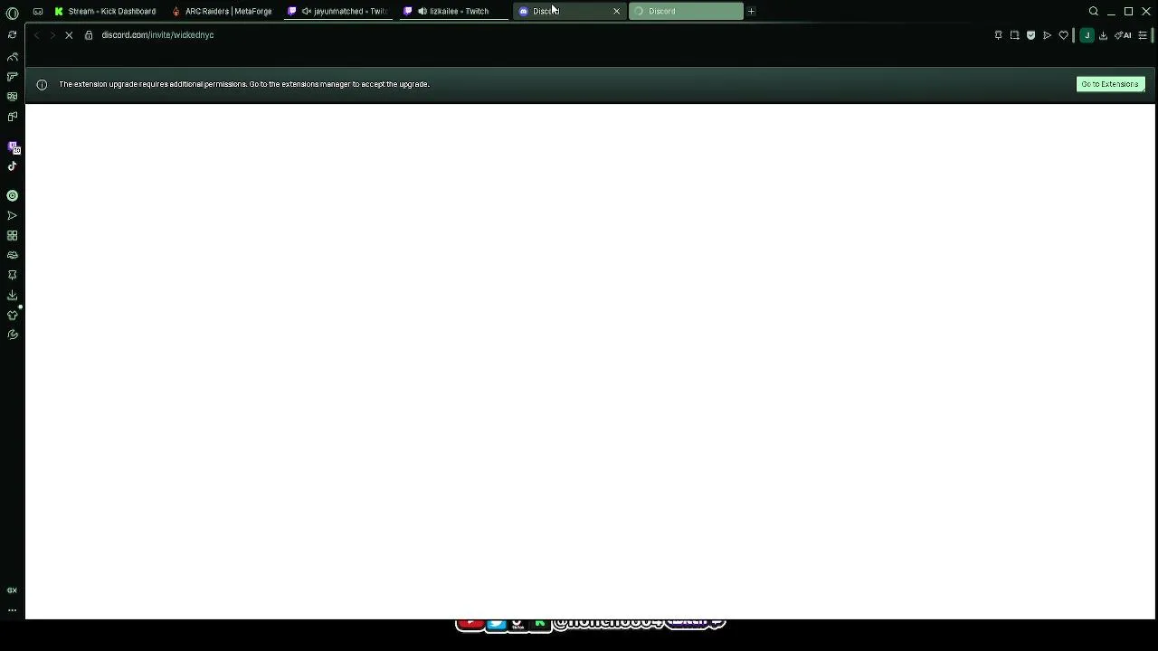Image resolution: width=1158 pixels, height=651 pixels.
Task: Switch to Stream - Kick Dashboard tab
Action: 105,11
